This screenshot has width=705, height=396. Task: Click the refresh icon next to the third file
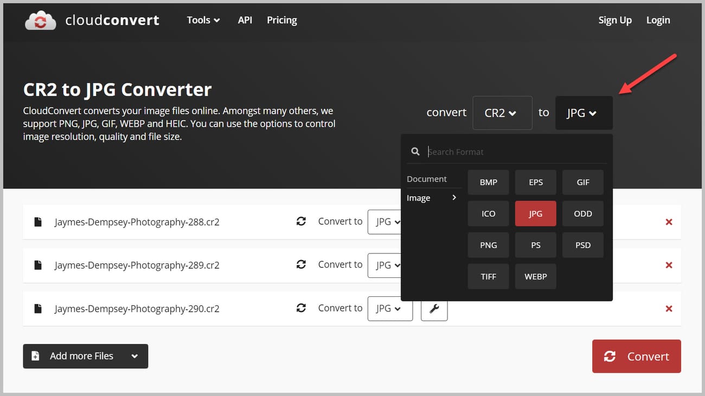(301, 307)
